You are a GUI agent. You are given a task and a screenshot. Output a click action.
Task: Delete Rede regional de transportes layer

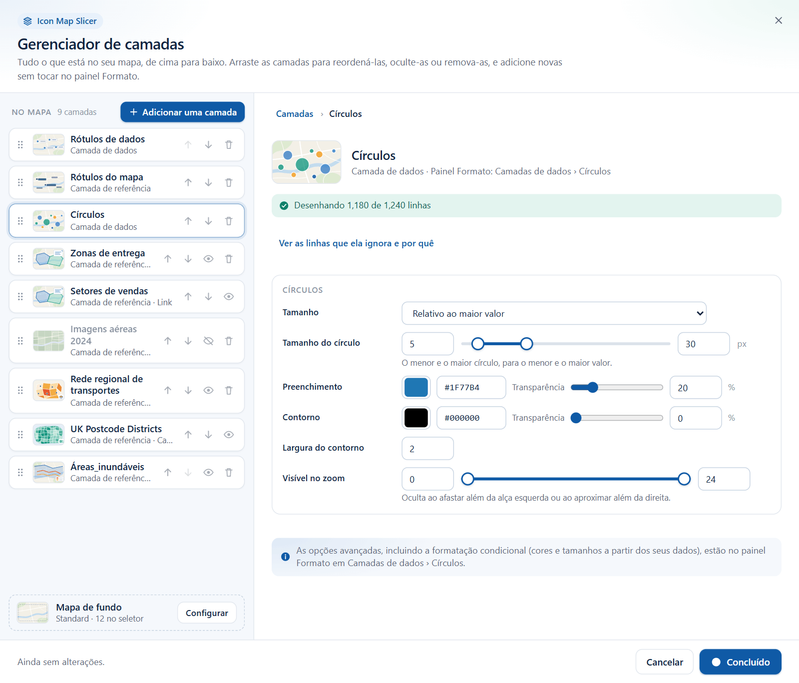(229, 391)
